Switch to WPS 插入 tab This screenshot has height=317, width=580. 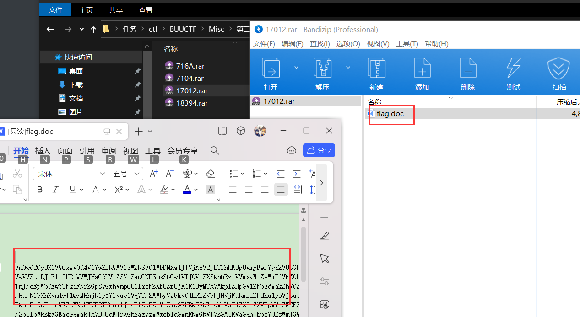(x=43, y=151)
